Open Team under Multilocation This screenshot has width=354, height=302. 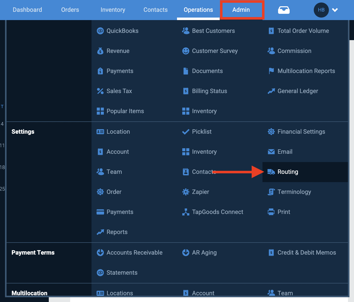(285, 293)
